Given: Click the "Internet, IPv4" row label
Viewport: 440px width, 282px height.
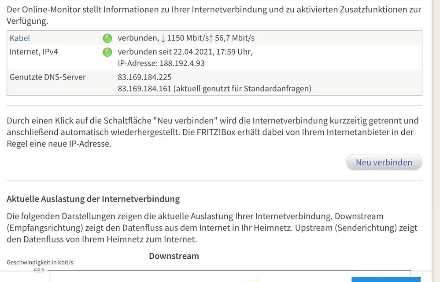Looking at the screenshot, I should click(x=34, y=52).
